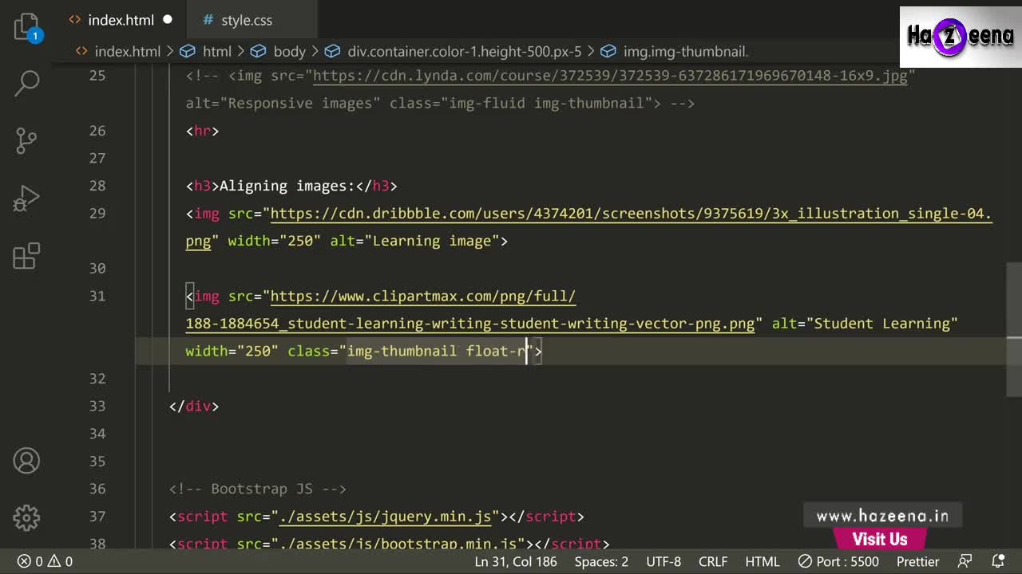Viewport: 1022px width, 574px height.
Task: Click Port : 5500 live server status
Action: click(839, 561)
